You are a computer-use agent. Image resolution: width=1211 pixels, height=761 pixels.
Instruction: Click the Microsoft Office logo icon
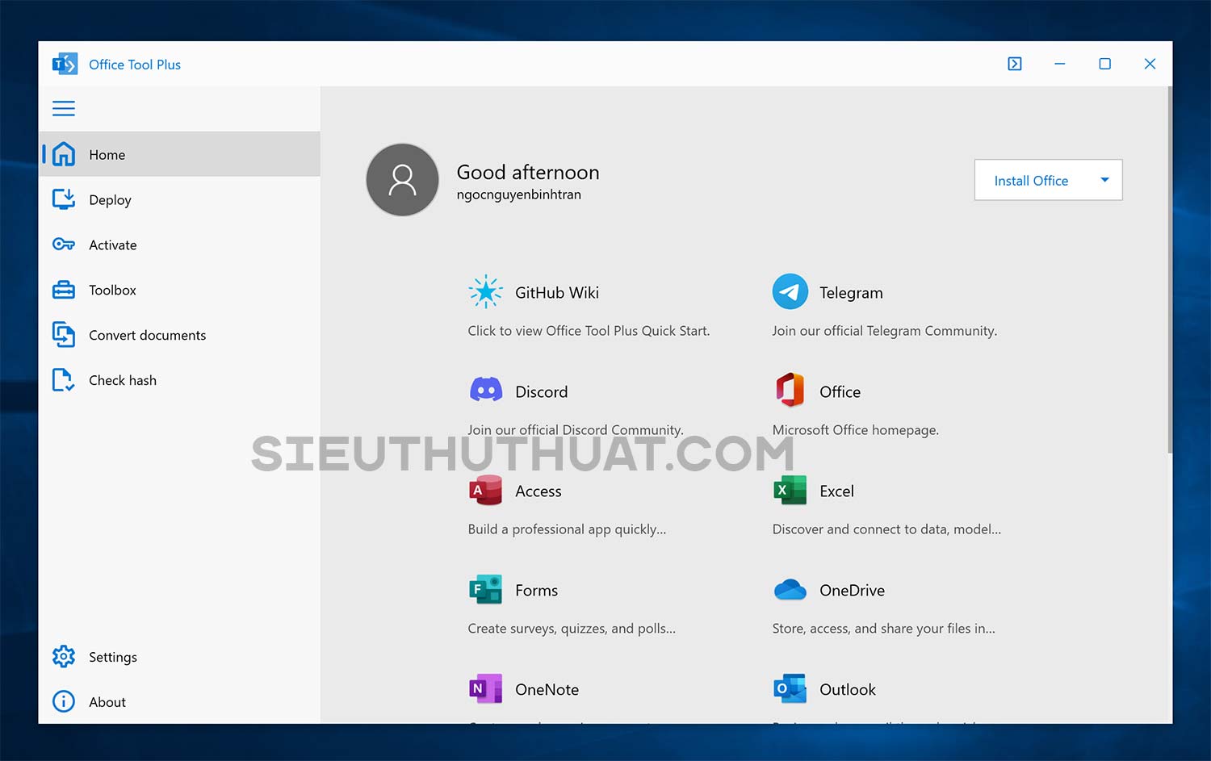tap(790, 391)
